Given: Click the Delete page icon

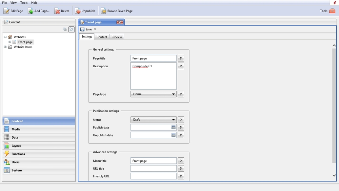Looking at the screenshot, I should click(x=57, y=11).
